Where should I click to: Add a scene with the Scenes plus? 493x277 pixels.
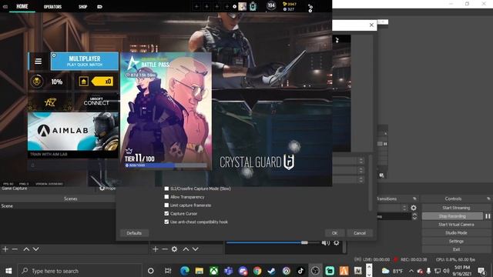click(x=5, y=249)
